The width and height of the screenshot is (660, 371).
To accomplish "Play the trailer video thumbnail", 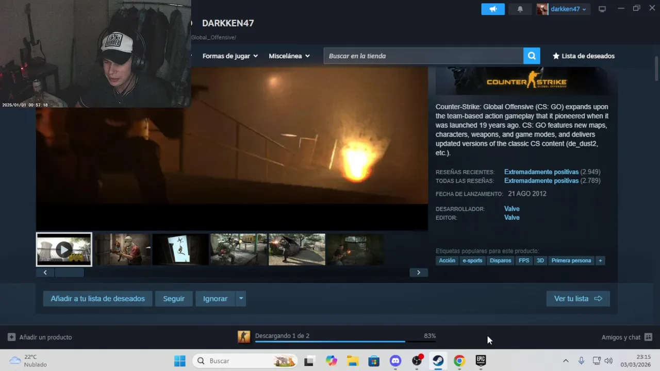I will [x=64, y=249].
